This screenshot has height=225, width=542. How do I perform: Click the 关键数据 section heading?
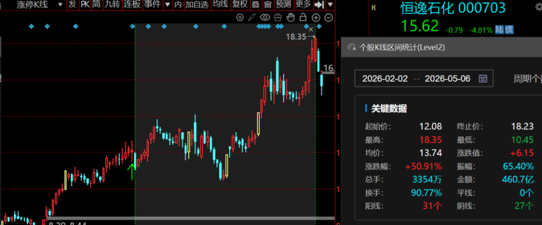point(389,108)
